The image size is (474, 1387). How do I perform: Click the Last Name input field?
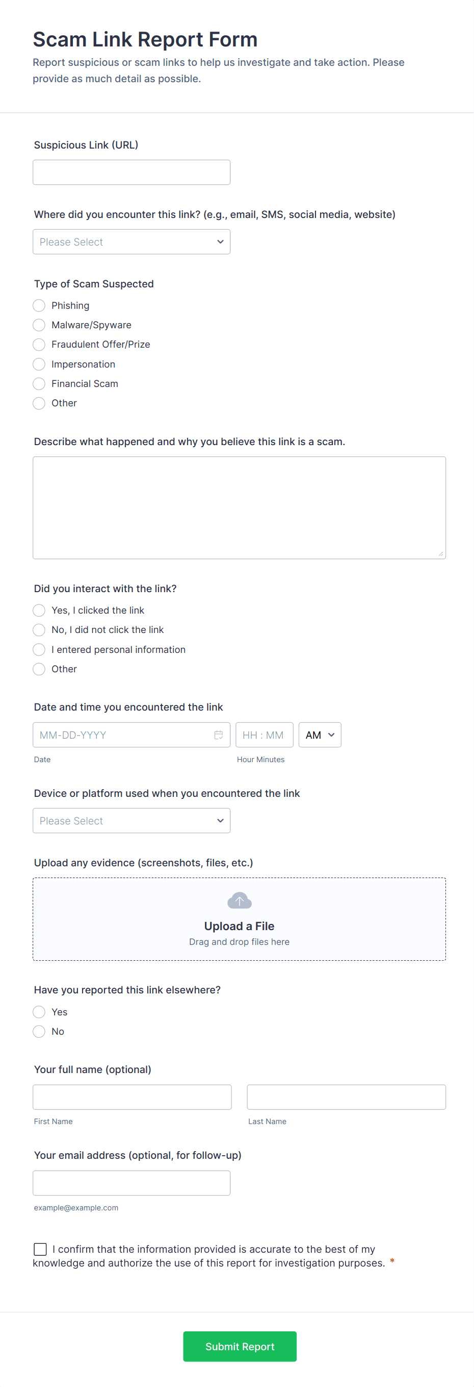346,1098
